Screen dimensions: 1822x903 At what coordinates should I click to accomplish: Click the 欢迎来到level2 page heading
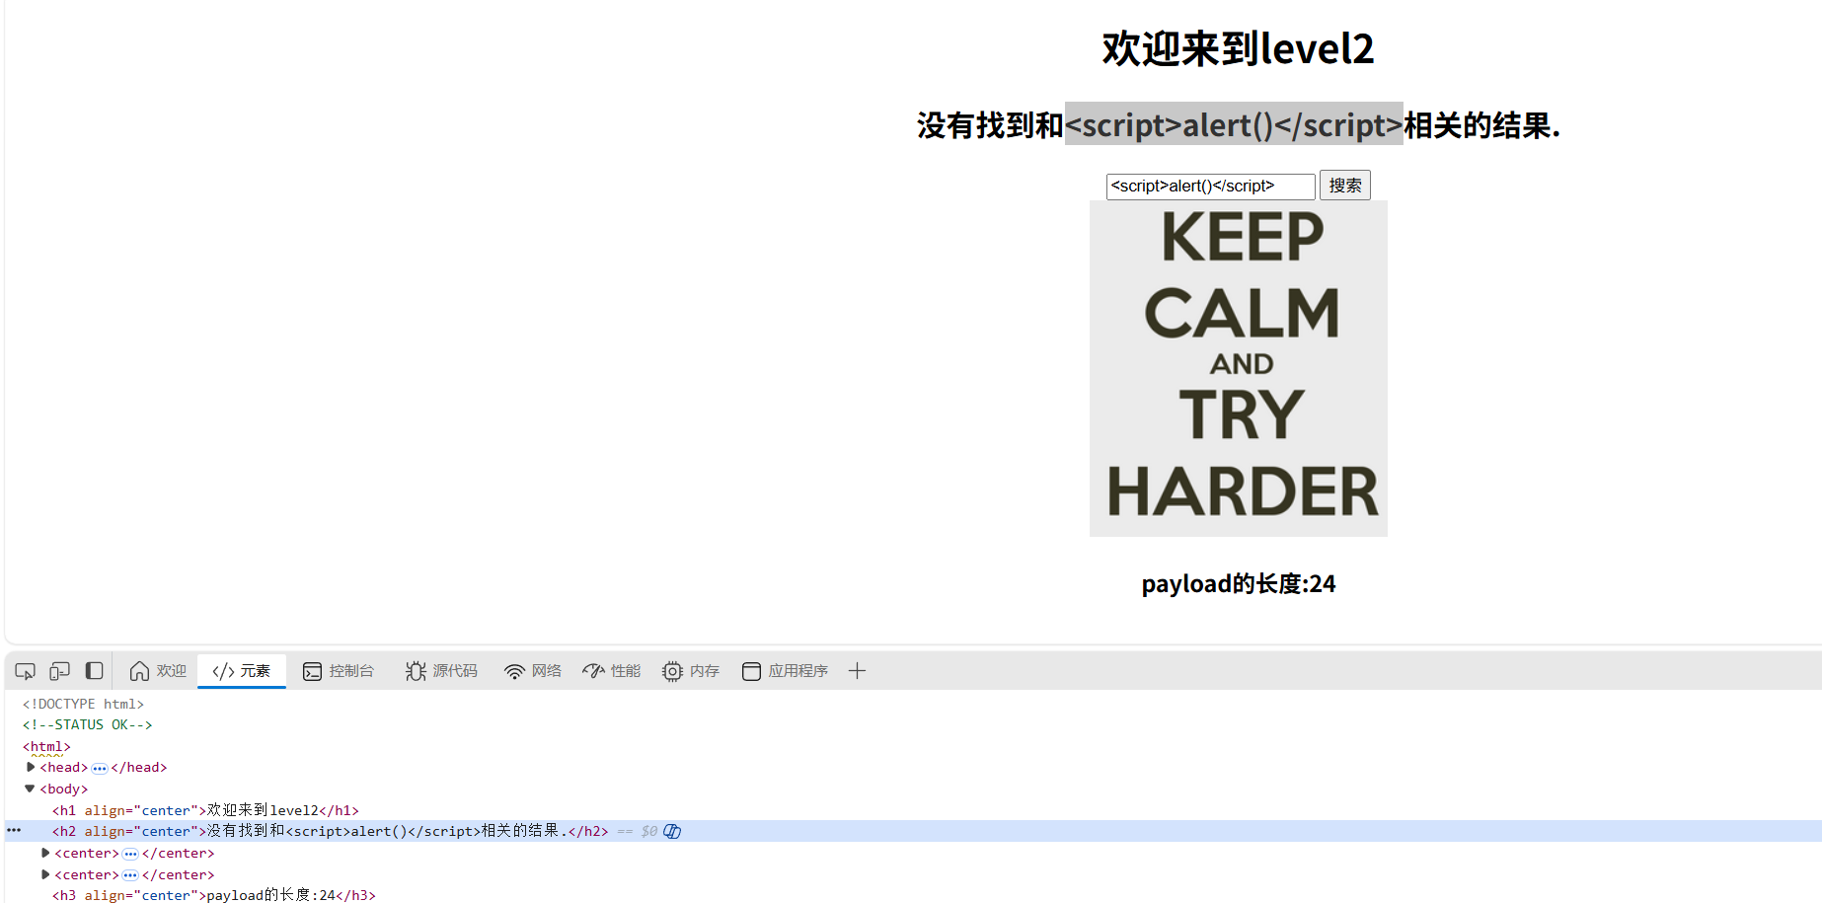[x=1238, y=48]
